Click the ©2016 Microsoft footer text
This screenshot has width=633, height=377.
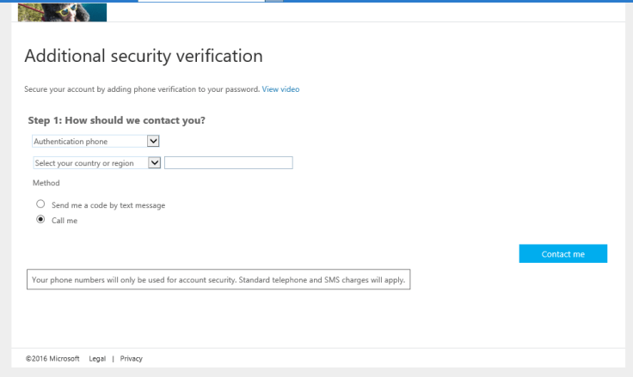pyautogui.click(x=52, y=359)
